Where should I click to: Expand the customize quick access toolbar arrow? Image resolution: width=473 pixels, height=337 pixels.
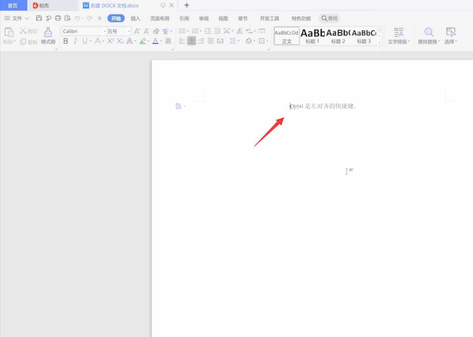click(x=100, y=18)
